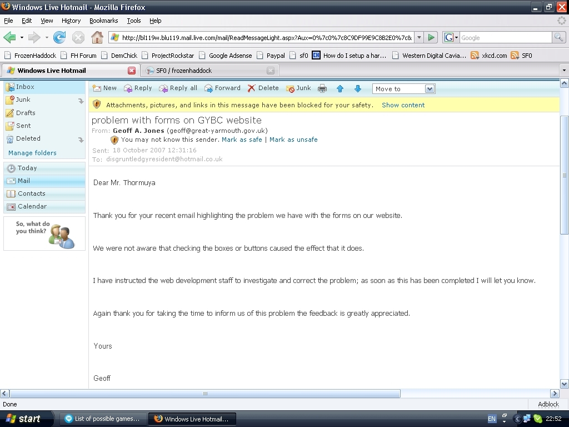Click the green Go button beside URL

(x=431, y=37)
